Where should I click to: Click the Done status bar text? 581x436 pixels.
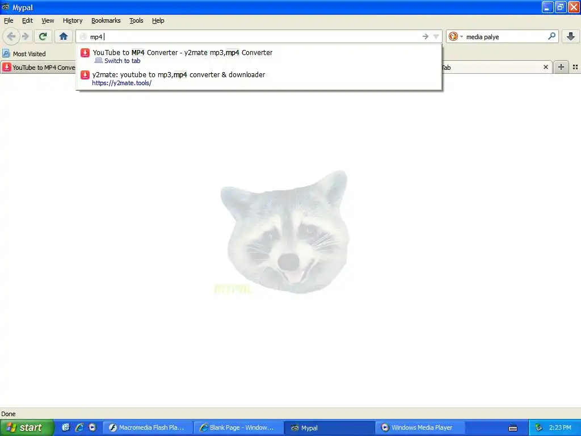[8, 414]
